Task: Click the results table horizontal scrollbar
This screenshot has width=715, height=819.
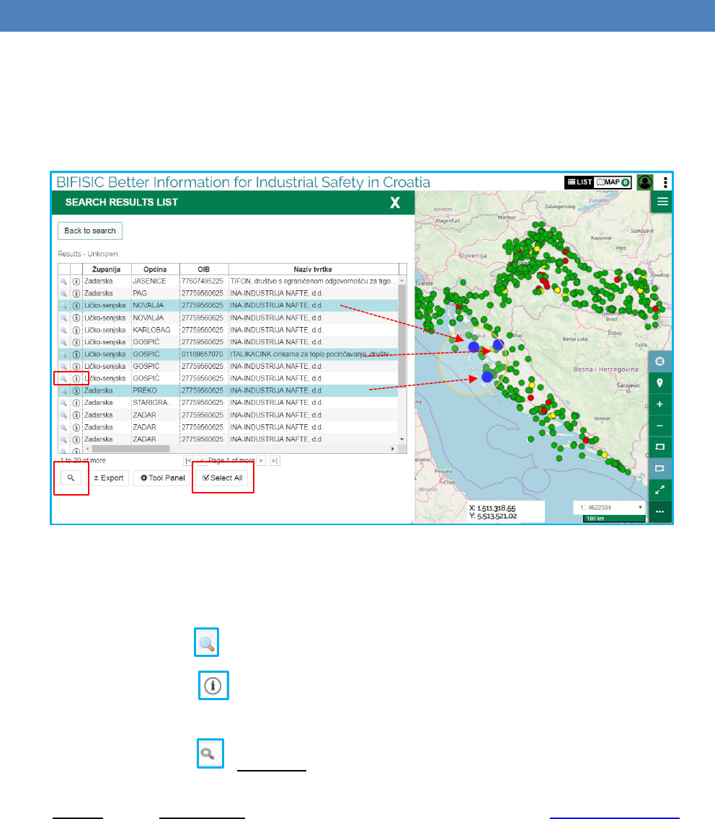Action: click(130, 449)
